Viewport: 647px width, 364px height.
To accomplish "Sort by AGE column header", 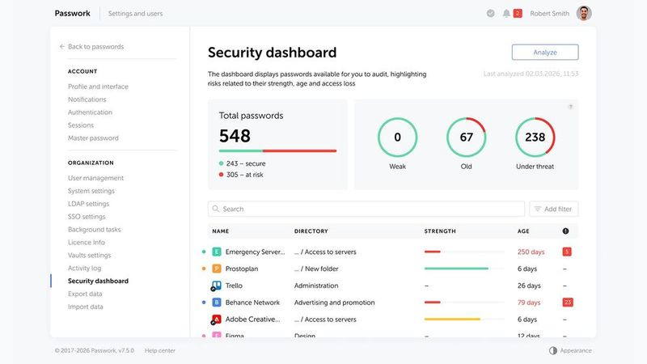I will click(523, 231).
